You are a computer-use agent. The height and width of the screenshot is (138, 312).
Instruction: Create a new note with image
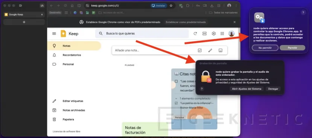point(221,50)
